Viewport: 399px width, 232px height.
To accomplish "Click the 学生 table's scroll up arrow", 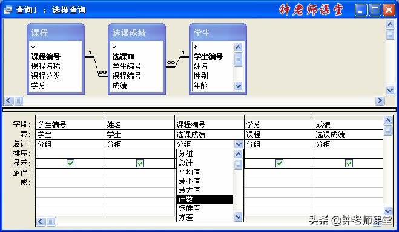I will pyautogui.click(x=238, y=47).
